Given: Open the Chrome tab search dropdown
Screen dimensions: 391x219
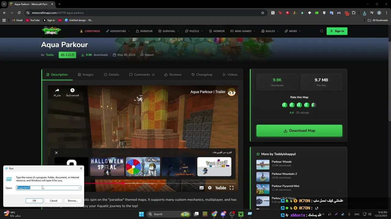Looking at the screenshot, I should [4, 4].
